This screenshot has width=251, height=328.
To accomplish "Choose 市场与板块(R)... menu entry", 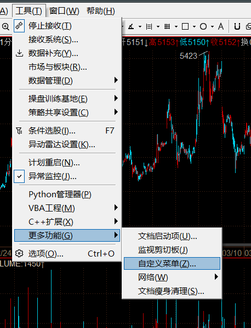I will (67, 67).
